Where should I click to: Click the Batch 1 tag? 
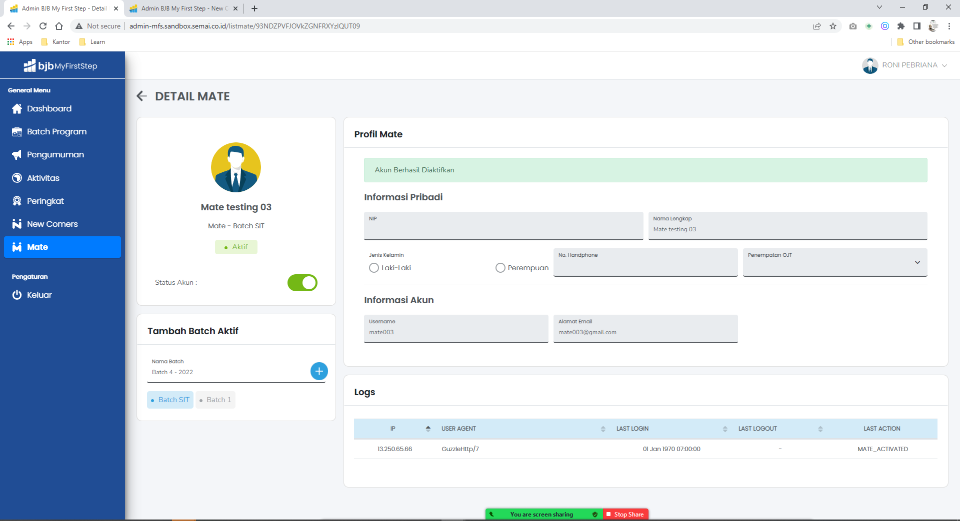[215, 400]
